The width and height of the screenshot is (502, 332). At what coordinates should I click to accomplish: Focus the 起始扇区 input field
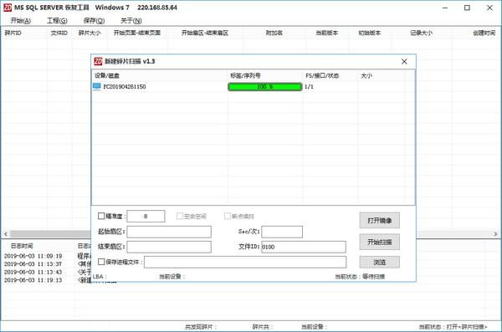click(169, 232)
